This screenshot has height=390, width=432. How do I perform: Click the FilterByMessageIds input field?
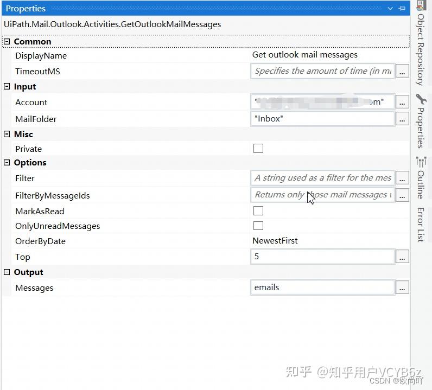pyautogui.click(x=322, y=195)
